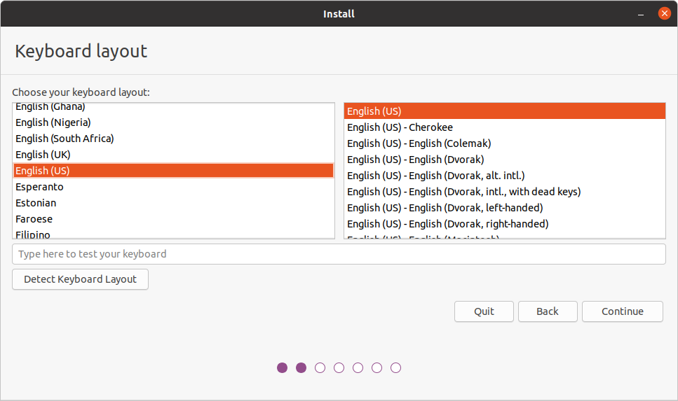
Task: Choose English (Nigeria) layout
Action: [x=53, y=122]
